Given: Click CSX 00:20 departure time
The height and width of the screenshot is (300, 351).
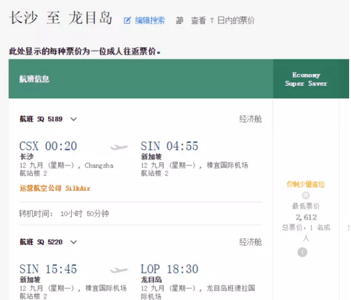Looking at the screenshot, I should [x=48, y=146].
